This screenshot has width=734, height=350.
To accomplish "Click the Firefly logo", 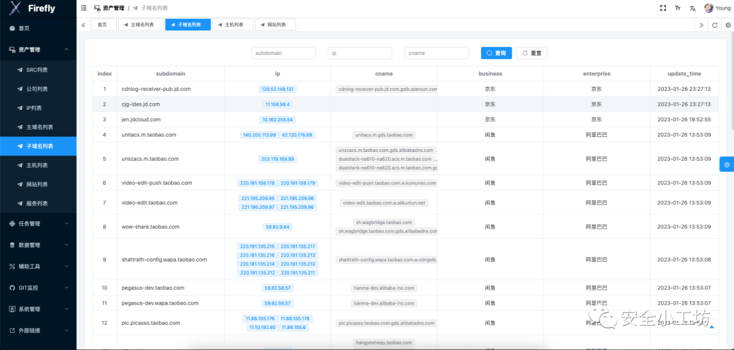I will point(34,8).
